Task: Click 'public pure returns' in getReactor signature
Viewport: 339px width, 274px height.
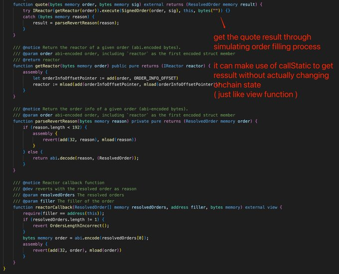Action: point(135,66)
